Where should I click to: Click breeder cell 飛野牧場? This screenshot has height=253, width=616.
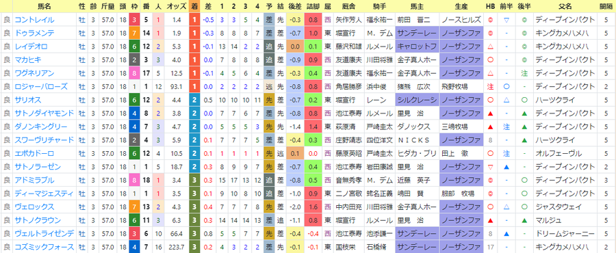tap(454, 87)
